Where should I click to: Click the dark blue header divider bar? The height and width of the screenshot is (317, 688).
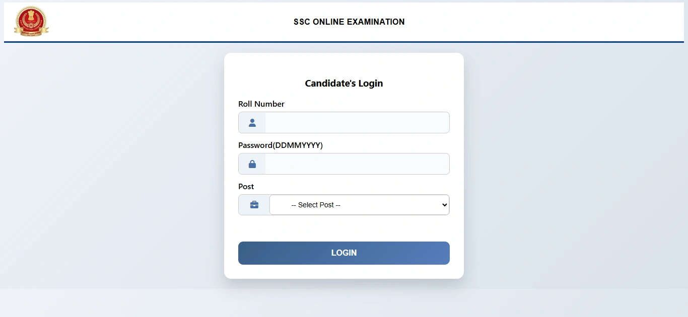[x=344, y=42]
